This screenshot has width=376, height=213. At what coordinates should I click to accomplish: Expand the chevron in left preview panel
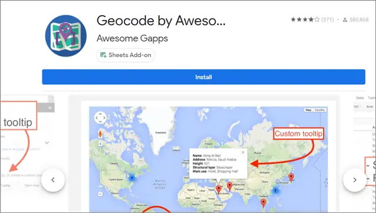[47, 142]
